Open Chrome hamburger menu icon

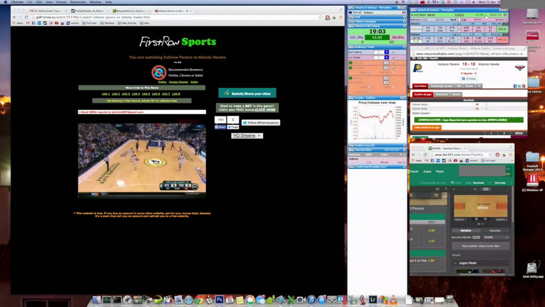tap(341, 17)
